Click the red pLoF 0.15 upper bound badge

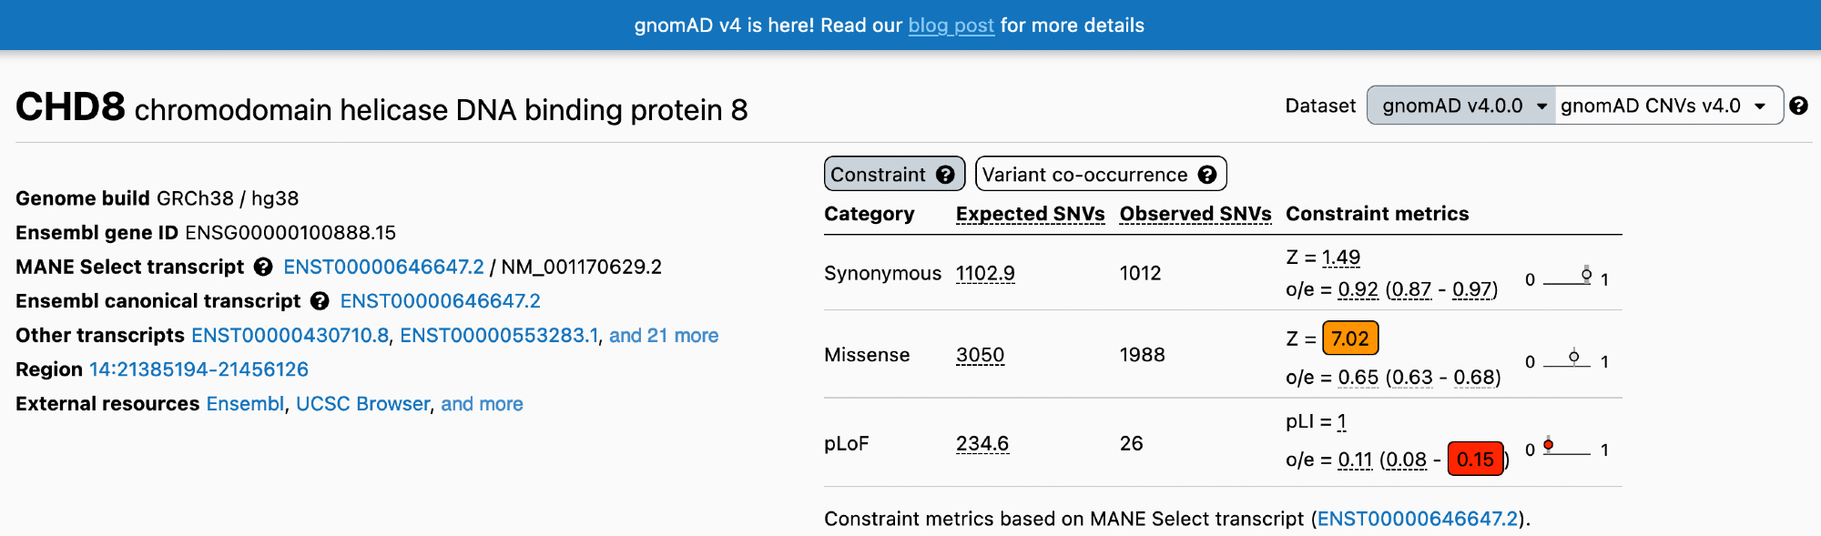(x=1475, y=460)
